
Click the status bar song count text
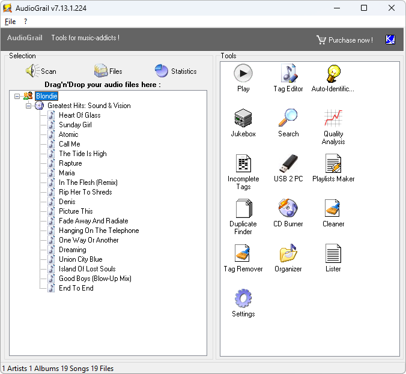[75, 369]
